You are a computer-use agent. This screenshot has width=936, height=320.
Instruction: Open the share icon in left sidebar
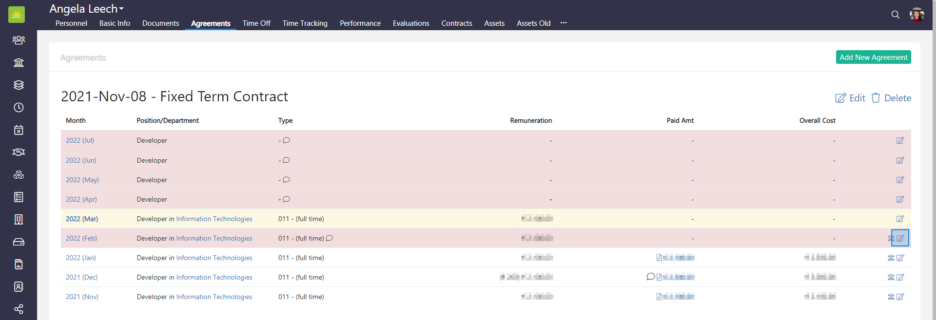click(x=19, y=309)
